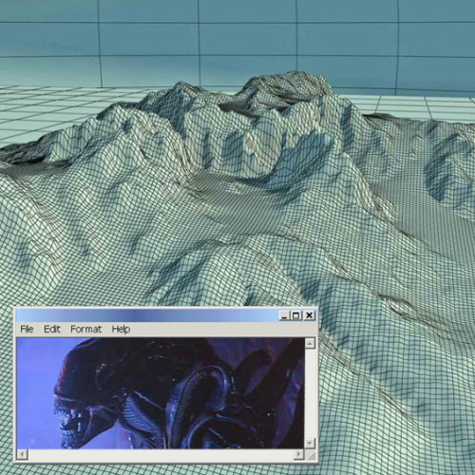Open the Format menu
The image size is (475, 475).
85,329
